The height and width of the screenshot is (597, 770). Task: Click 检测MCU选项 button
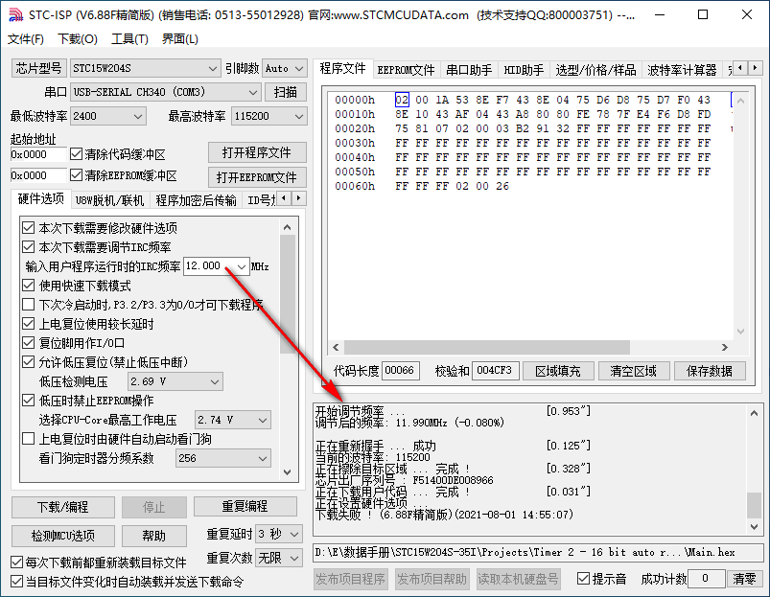pyautogui.click(x=63, y=536)
